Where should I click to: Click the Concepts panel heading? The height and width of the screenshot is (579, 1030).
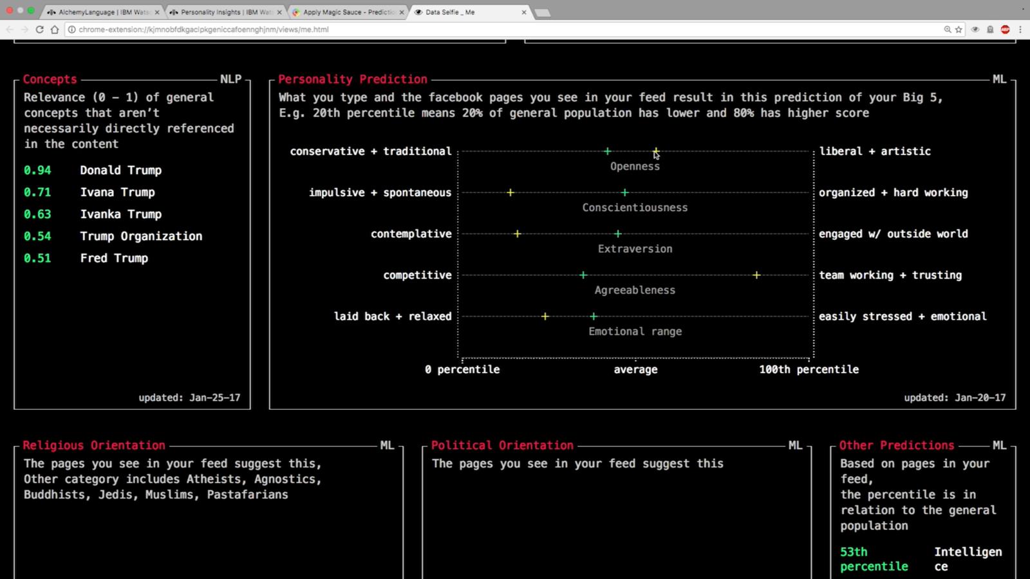tap(50, 79)
